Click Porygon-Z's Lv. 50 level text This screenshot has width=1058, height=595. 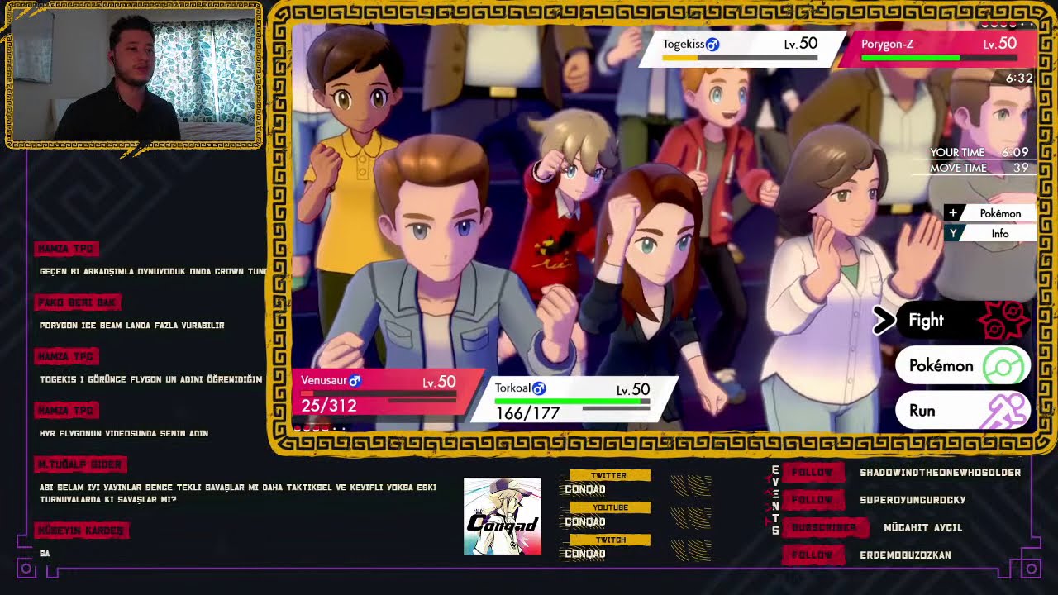point(1000,44)
